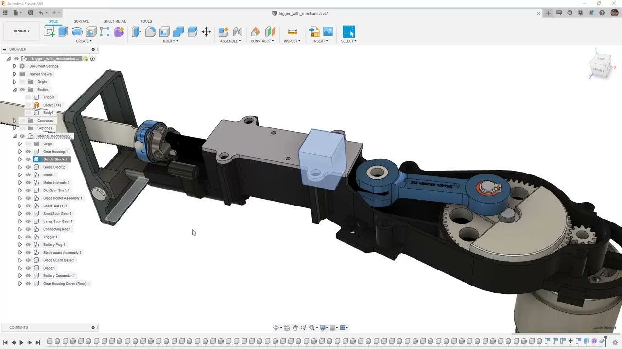This screenshot has height=349, width=622.
Task: Switch to the SURFACE tab
Action: pyautogui.click(x=81, y=21)
